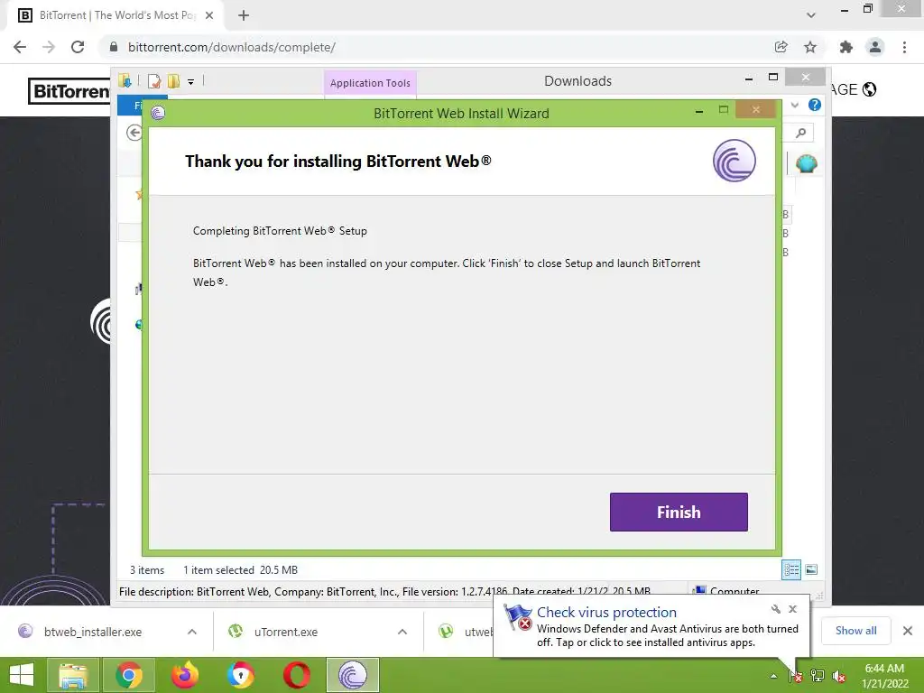924x693 pixels.
Task: Open Chrome extensions puzzle icon
Action: tap(845, 47)
